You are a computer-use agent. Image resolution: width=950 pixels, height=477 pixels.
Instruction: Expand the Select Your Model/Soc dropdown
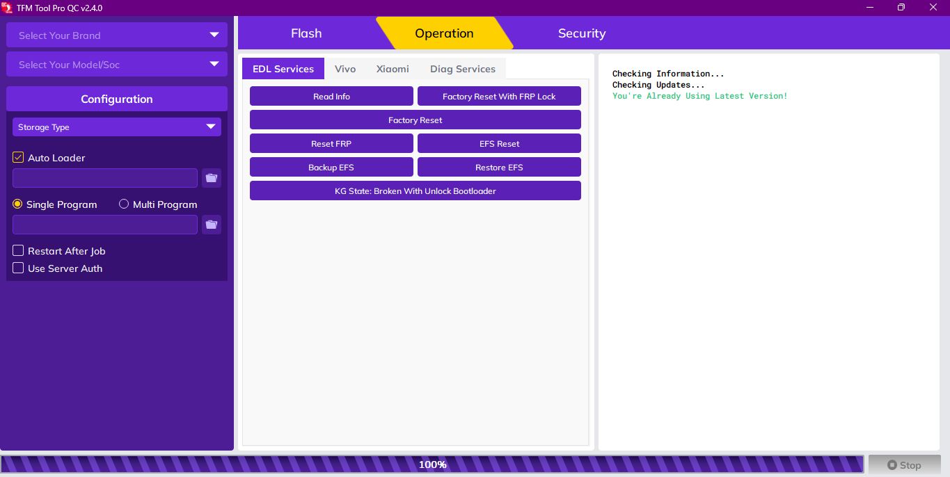(x=117, y=65)
